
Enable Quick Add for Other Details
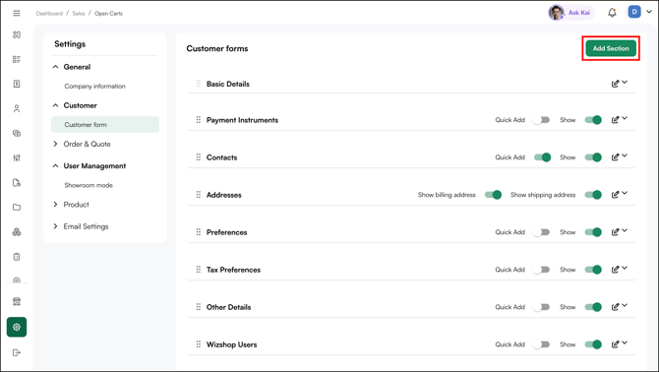541,307
